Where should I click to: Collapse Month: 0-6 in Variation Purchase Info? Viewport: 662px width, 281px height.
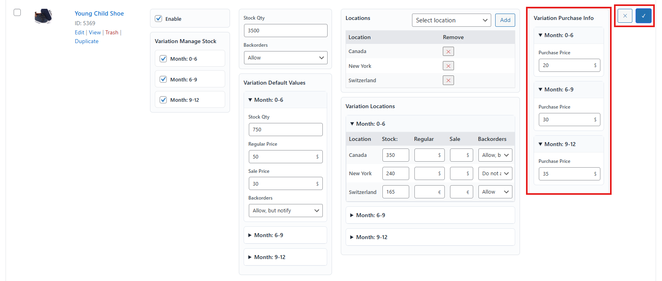[558, 35]
